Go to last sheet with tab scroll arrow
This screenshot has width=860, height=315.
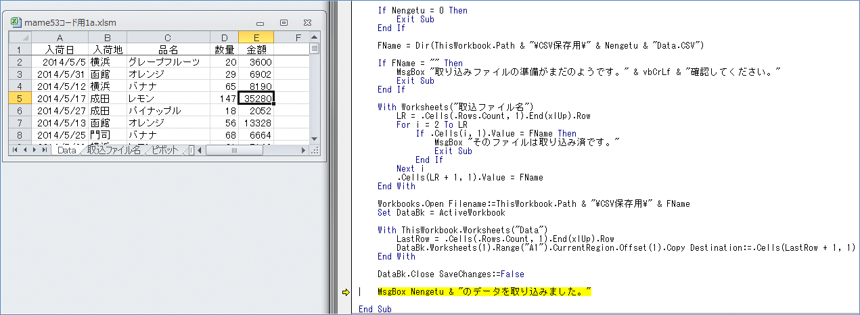[x=45, y=150]
